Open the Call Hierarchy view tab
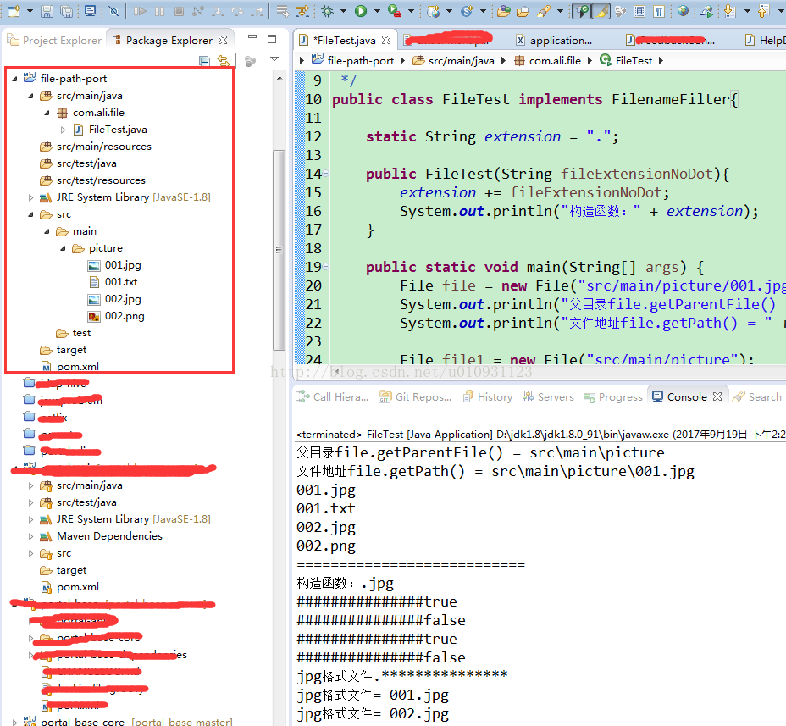 point(333,397)
